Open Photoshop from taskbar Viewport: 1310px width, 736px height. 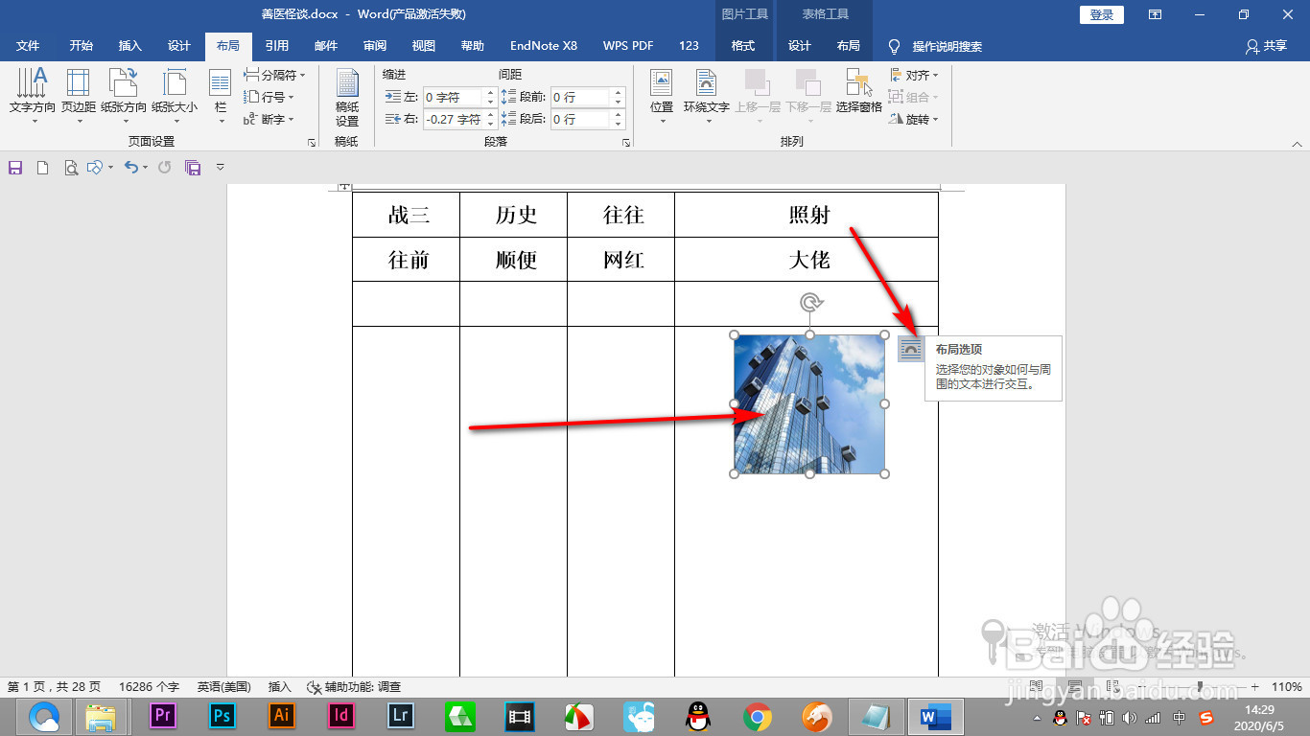pos(222,715)
